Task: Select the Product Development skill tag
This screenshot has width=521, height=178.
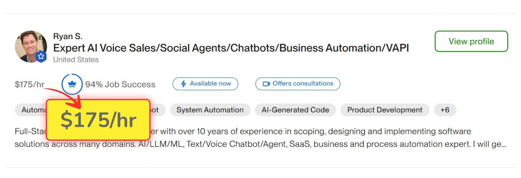Action: [x=385, y=110]
